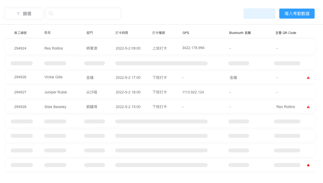The image size is (323, 183).
Task: Select the 部門 column header
Action: 90,33
